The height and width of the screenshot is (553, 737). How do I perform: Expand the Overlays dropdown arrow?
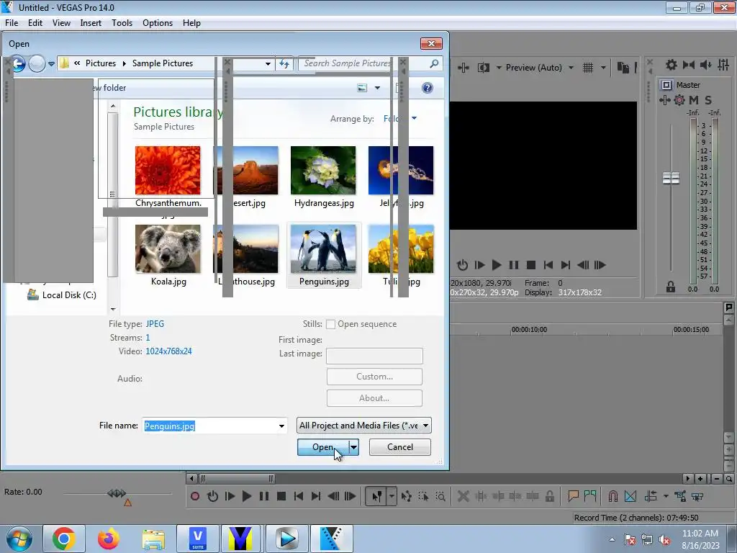pos(603,68)
